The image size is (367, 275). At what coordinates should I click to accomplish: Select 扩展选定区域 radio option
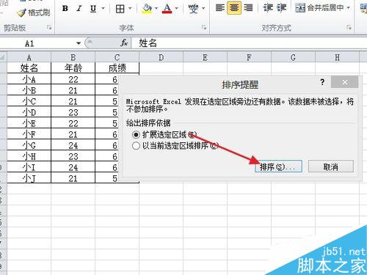(x=136, y=135)
